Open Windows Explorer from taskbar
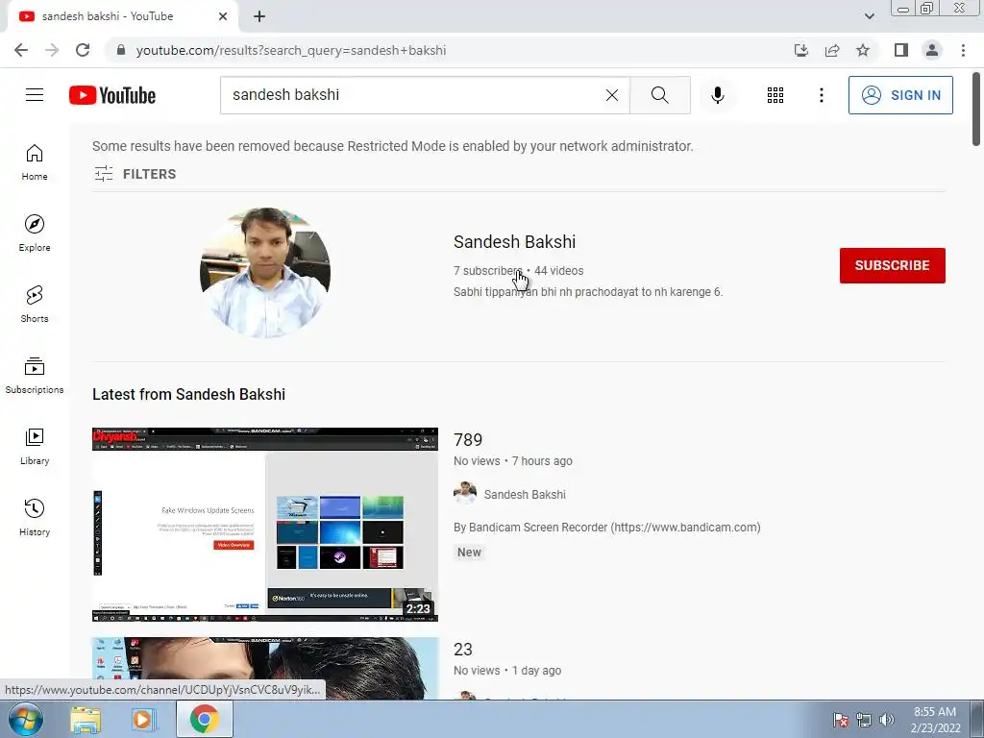This screenshot has height=738, width=984. coord(86,720)
